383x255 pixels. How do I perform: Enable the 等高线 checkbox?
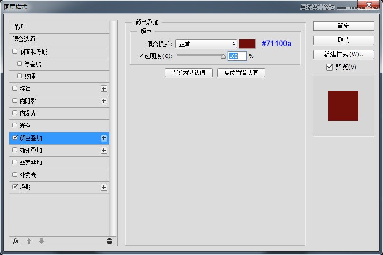click(19, 64)
